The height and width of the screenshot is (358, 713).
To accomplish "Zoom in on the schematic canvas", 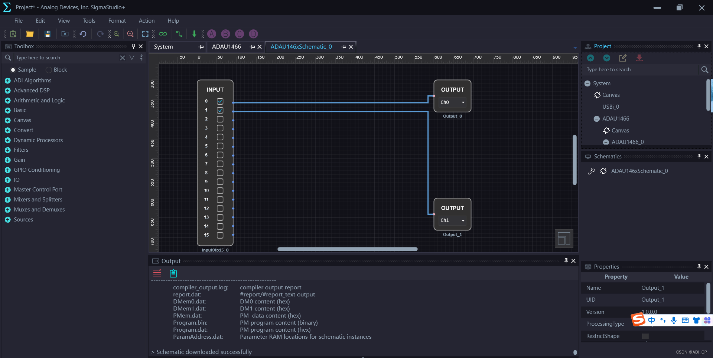I will [117, 34].
